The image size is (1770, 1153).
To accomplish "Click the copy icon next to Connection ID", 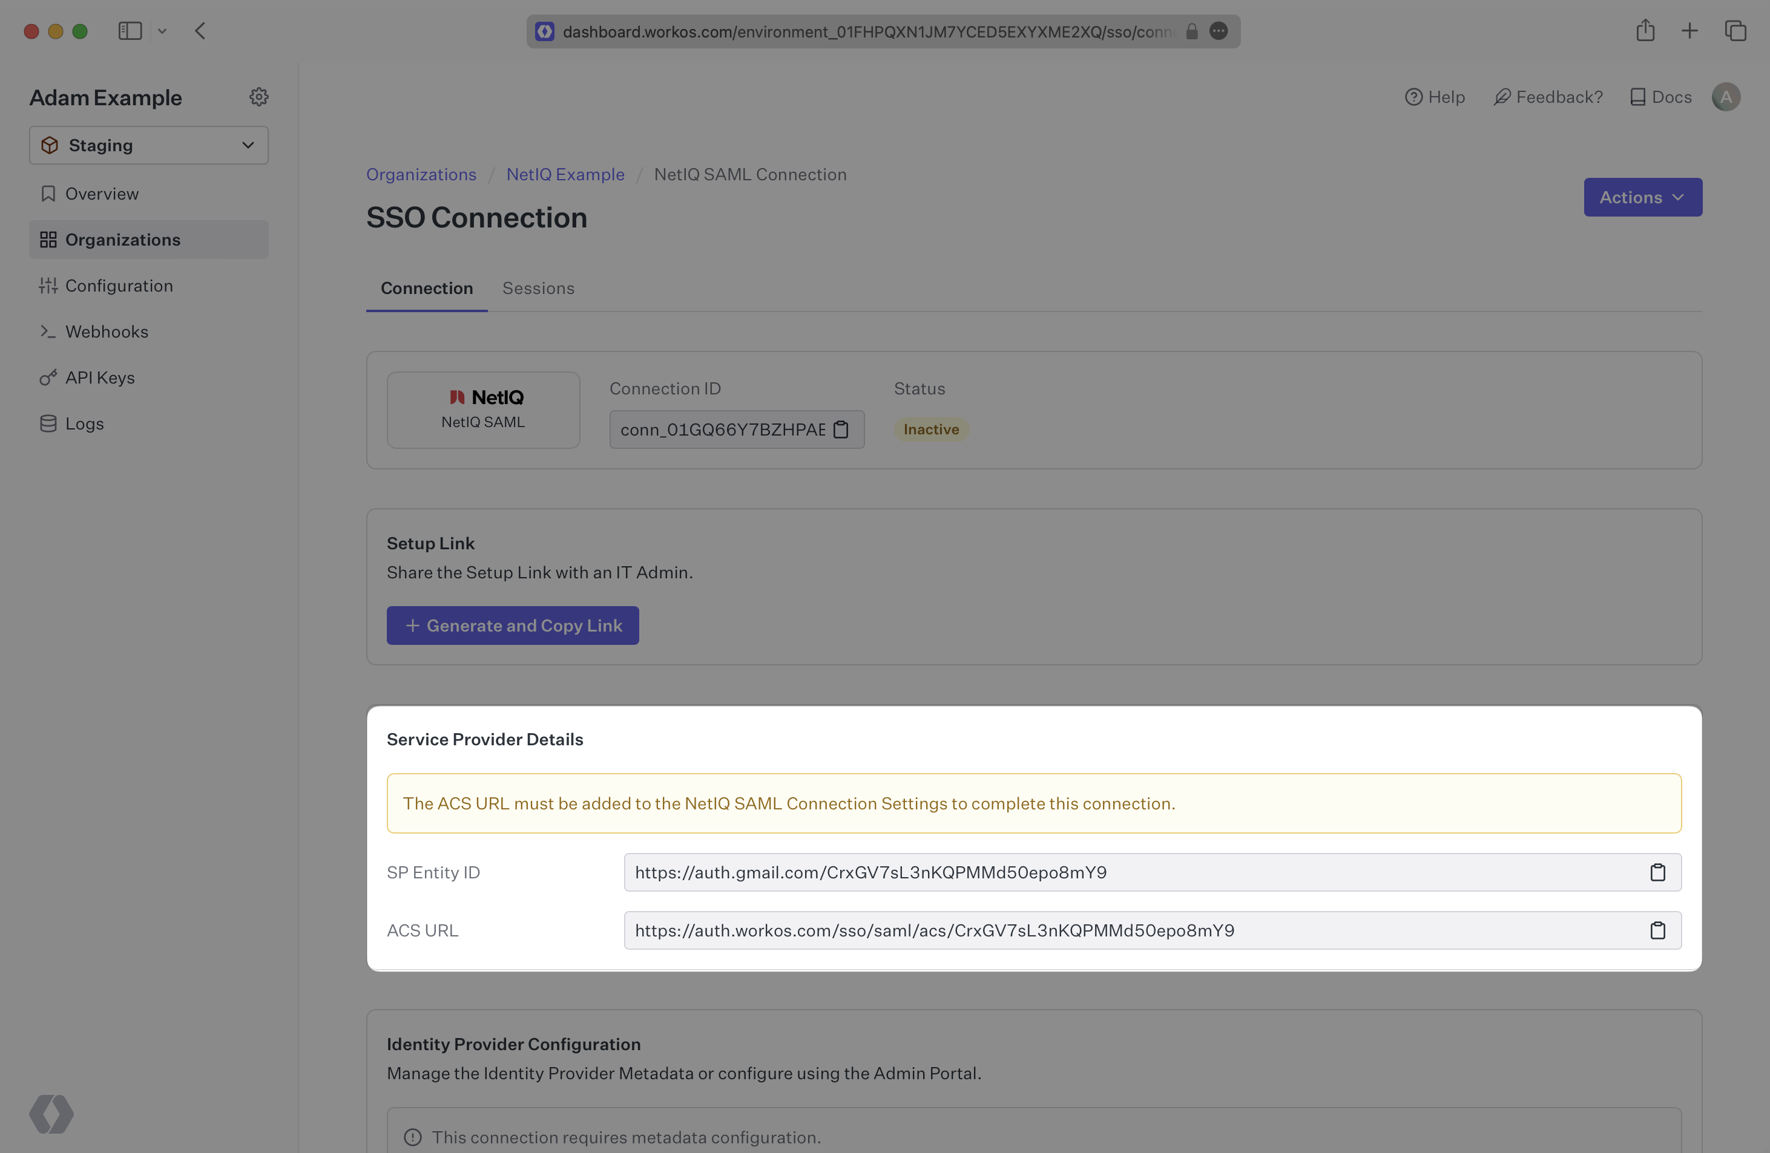I will [x=841, y=428].
